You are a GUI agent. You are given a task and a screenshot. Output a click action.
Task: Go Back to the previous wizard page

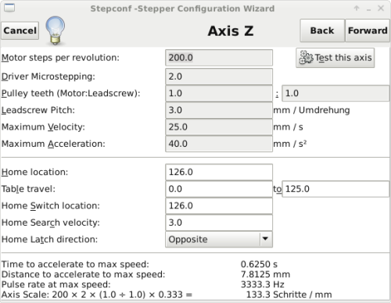point(322,30)
